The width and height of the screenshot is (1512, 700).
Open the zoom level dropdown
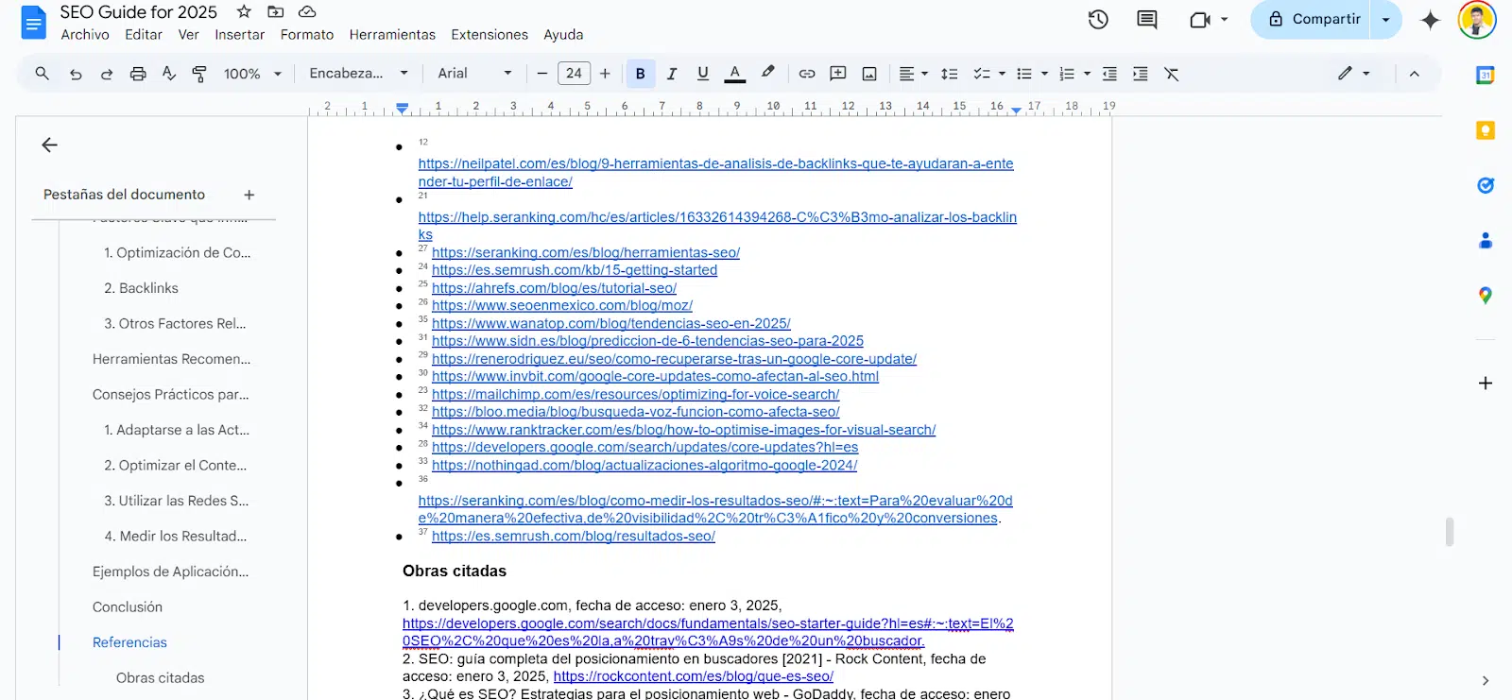252,74
